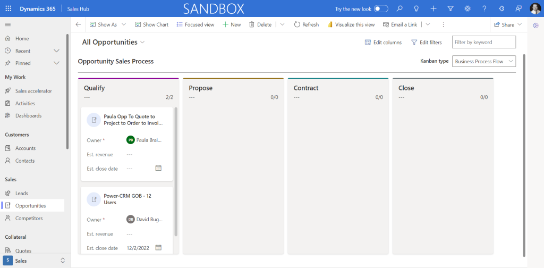Click the sidebar scrollbar
Viewport: 544px width, 268px height.
(67, 91)
